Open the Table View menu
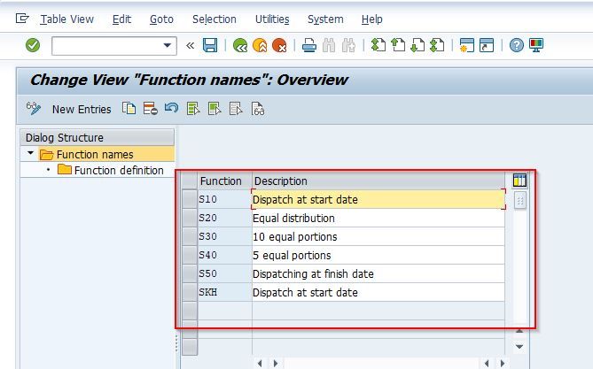 [67, 19]
